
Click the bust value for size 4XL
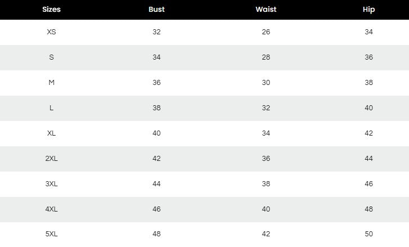[157, 209]
